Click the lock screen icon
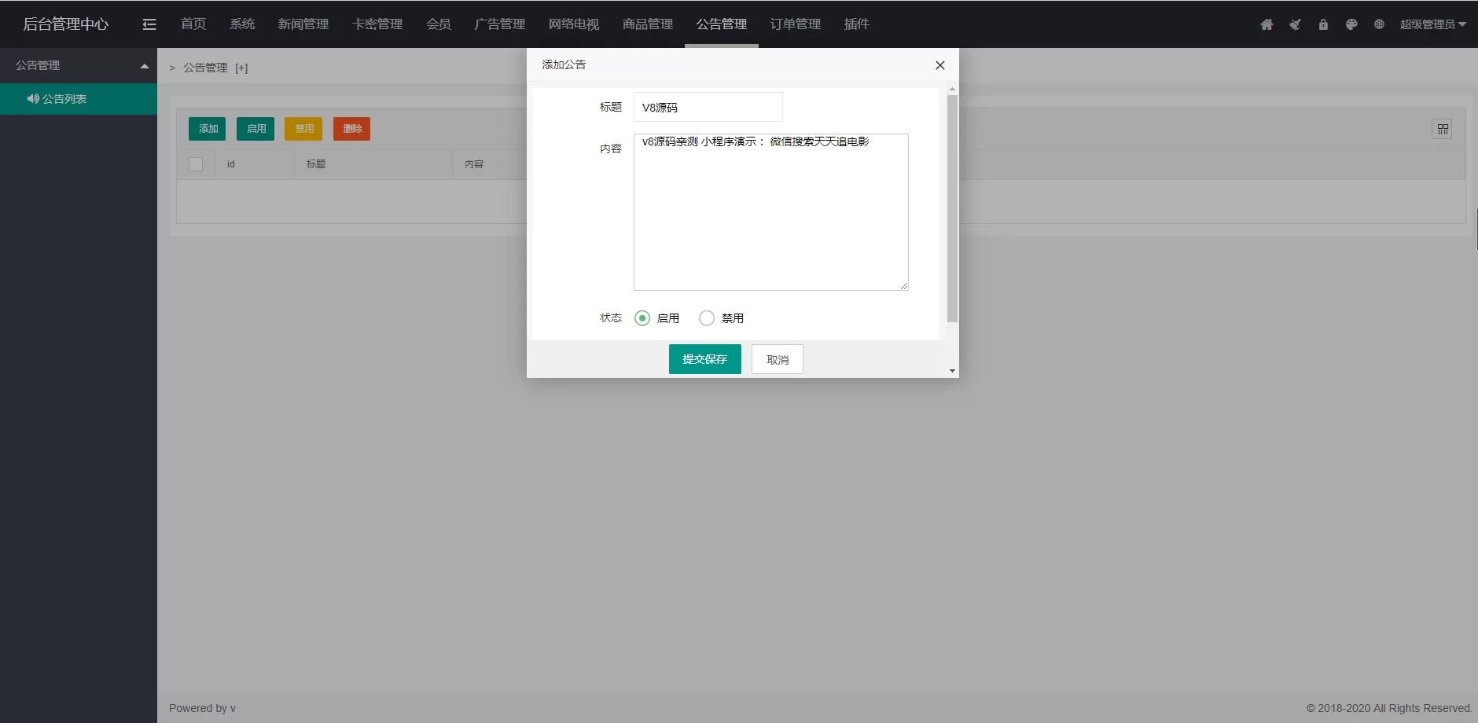Viewport: 1478px width, 723px height. [x=1323, y=24]
